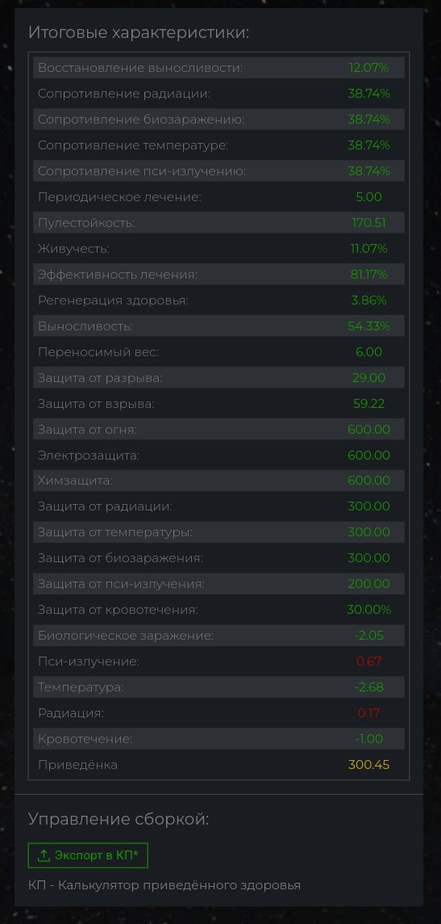Click the Электрозащита label
The height and width of the screenshot is (924, 441).
click(x=89, y=456)
